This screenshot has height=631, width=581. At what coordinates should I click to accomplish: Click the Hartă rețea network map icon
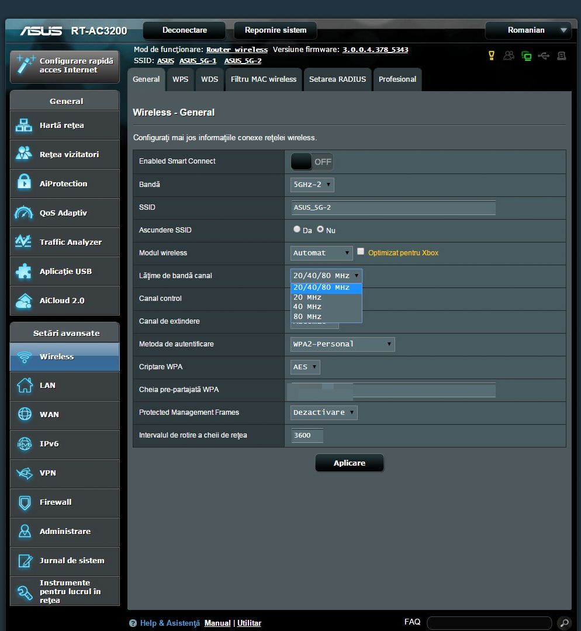tap(24, 125)
